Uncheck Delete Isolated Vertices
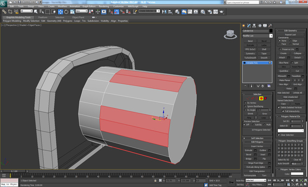The width and height of the screenshot is (308, 187). coord(279,107)
